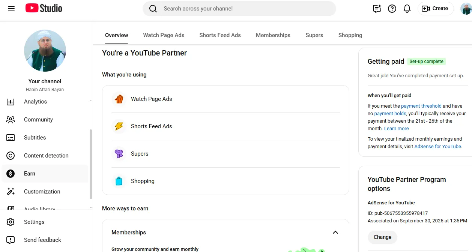The width and height of the screenshot is (472, 252).
Task: Switch to the Shorts Feed Ads tab
Action: point(220,35)
